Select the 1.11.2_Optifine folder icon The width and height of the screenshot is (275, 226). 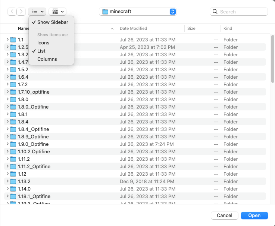[13, 167]
